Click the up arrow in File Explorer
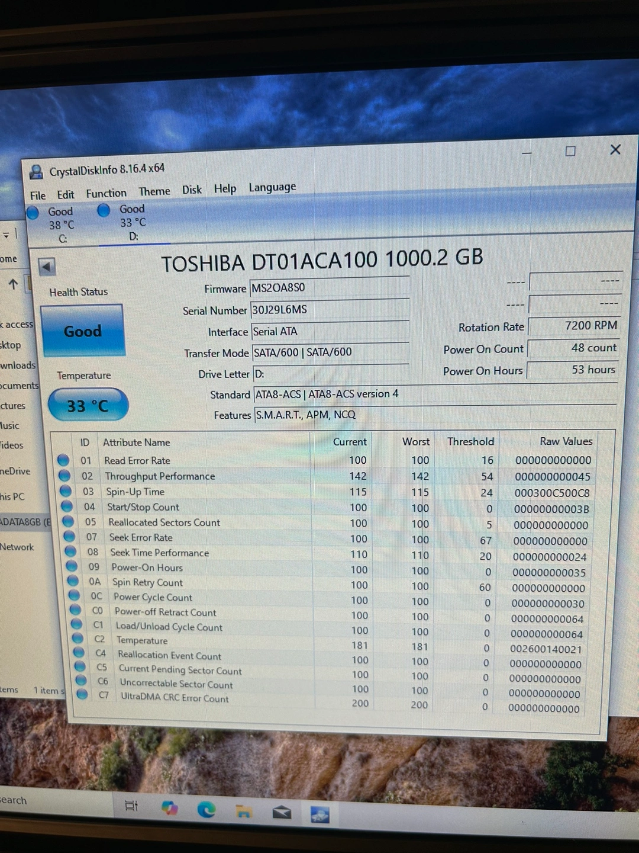 tap(13, 284)
